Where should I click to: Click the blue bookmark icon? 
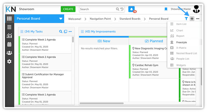pyautogui.click(x=166, y=9)
